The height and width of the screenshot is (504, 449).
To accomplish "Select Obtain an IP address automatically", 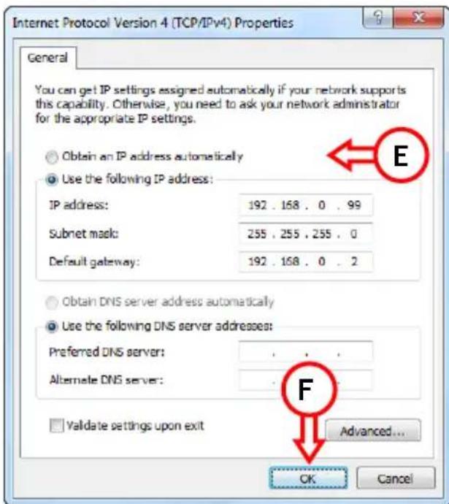I will 52,157.
